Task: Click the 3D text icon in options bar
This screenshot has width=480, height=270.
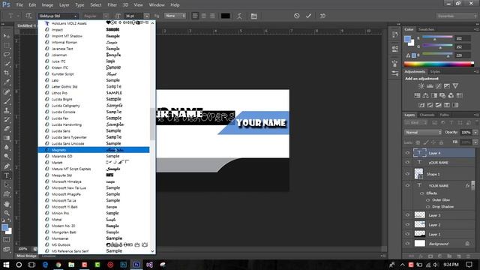Action: point(322,16)
